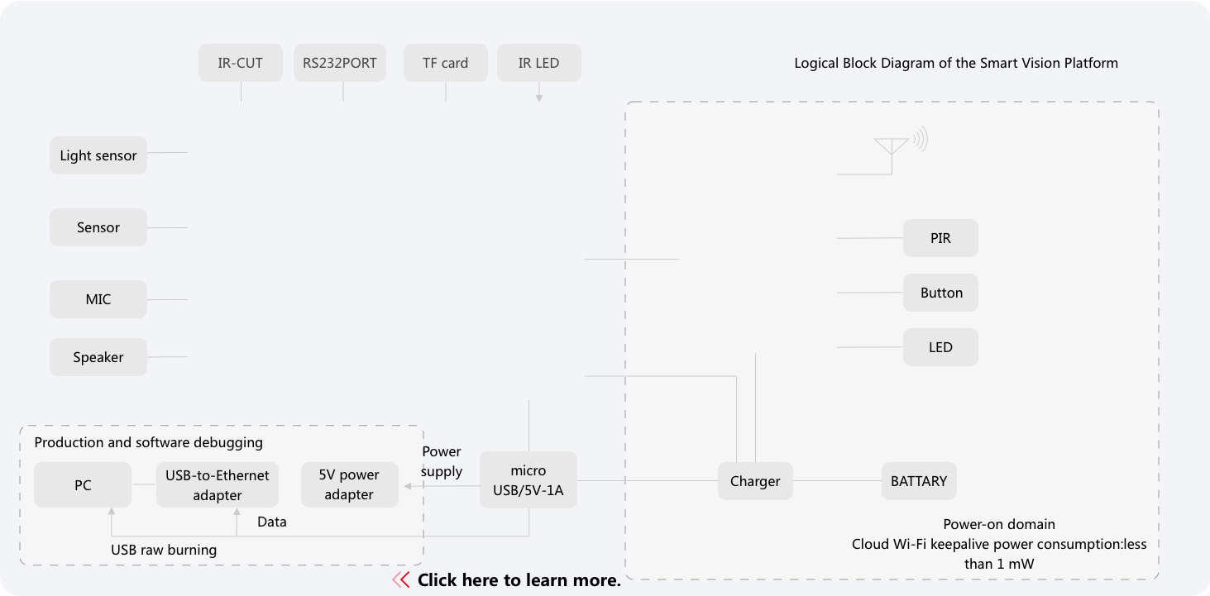This screenshot has width=1210, height=596.
Task: Select the LED block
Action: 940,347
